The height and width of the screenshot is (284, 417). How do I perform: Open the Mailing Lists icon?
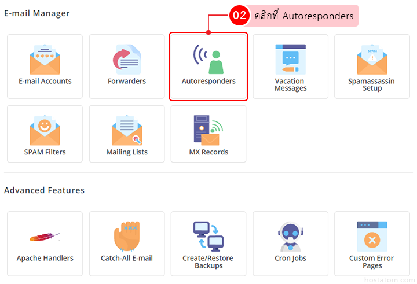pos(126,130)
